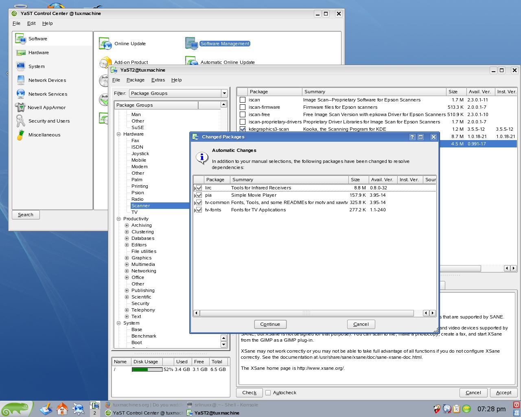Viewport: 521px width, 417px height.
Task: Toggle the tv-fonts package checkbox
Action: click(x=199, y=210)
